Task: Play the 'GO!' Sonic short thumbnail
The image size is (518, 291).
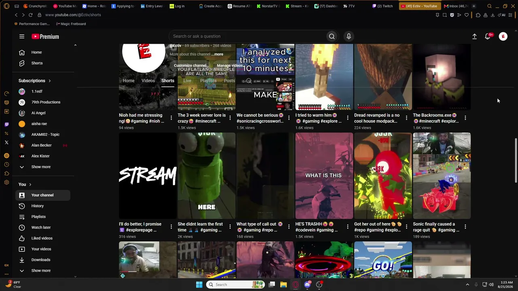Action: [x=383, y=260]
